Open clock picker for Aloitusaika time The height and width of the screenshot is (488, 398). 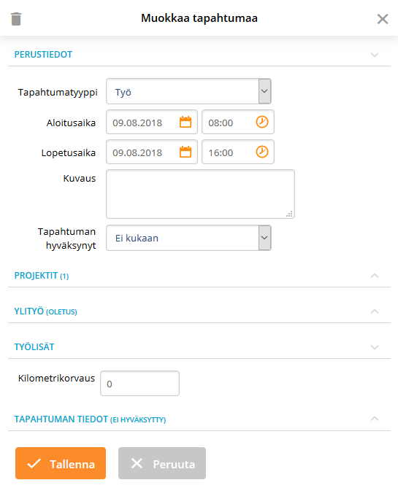pos(262,122)
